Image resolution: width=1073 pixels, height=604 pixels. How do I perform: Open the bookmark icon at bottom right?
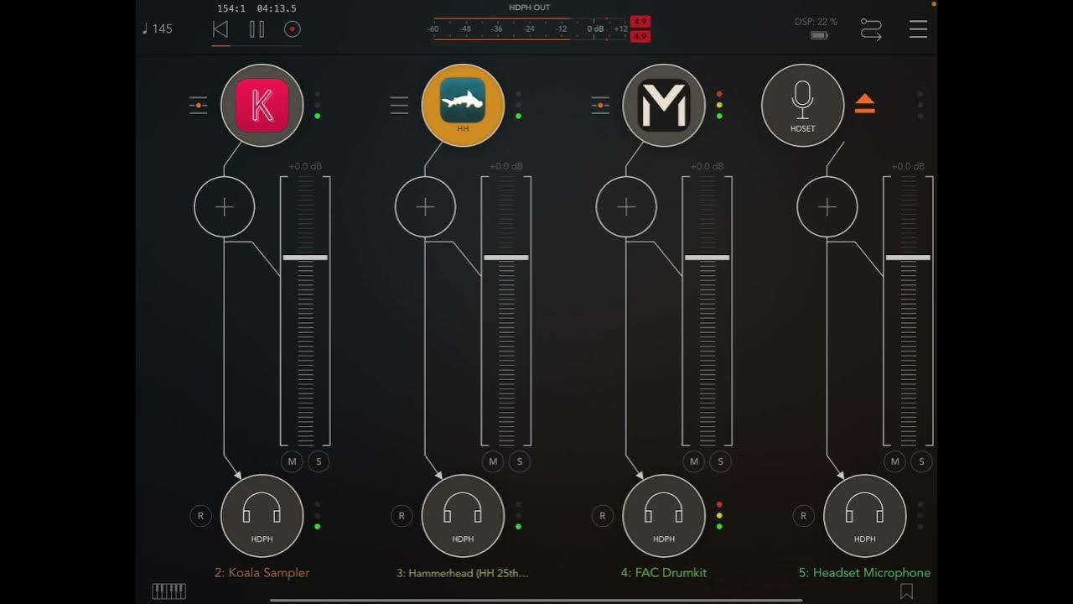tap(906, 591)
